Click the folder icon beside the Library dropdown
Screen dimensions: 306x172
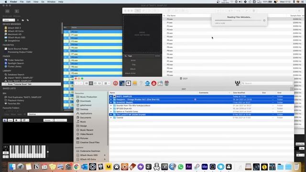tap(23, 20)
